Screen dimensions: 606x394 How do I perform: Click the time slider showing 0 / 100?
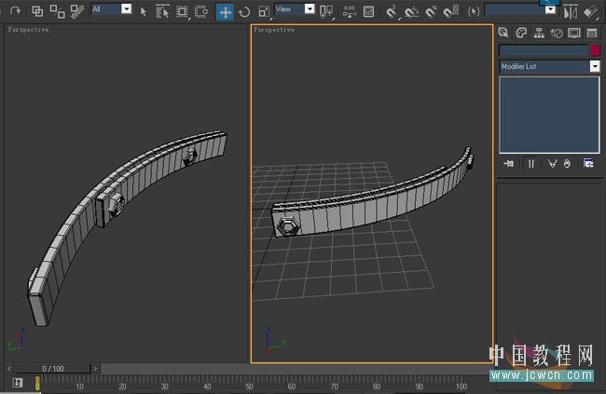click(53, 369)
